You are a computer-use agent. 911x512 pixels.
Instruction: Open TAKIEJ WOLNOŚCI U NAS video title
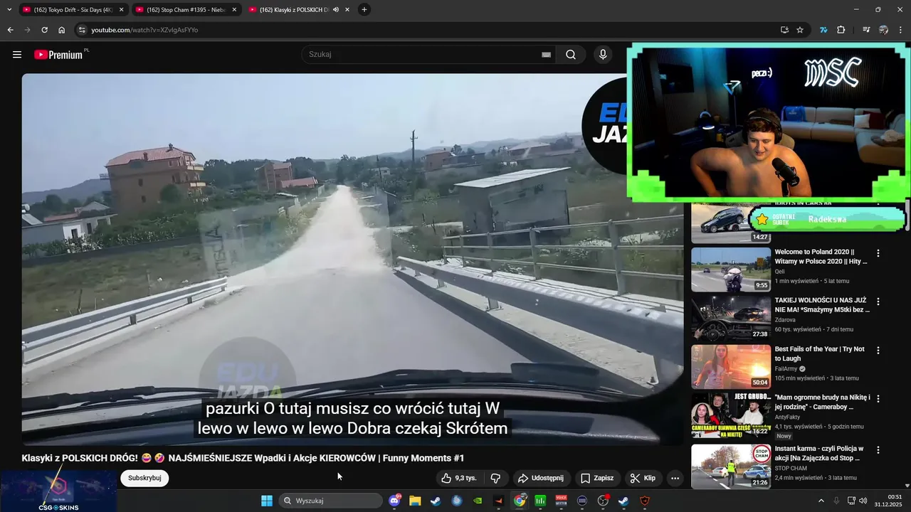(822, 306)
